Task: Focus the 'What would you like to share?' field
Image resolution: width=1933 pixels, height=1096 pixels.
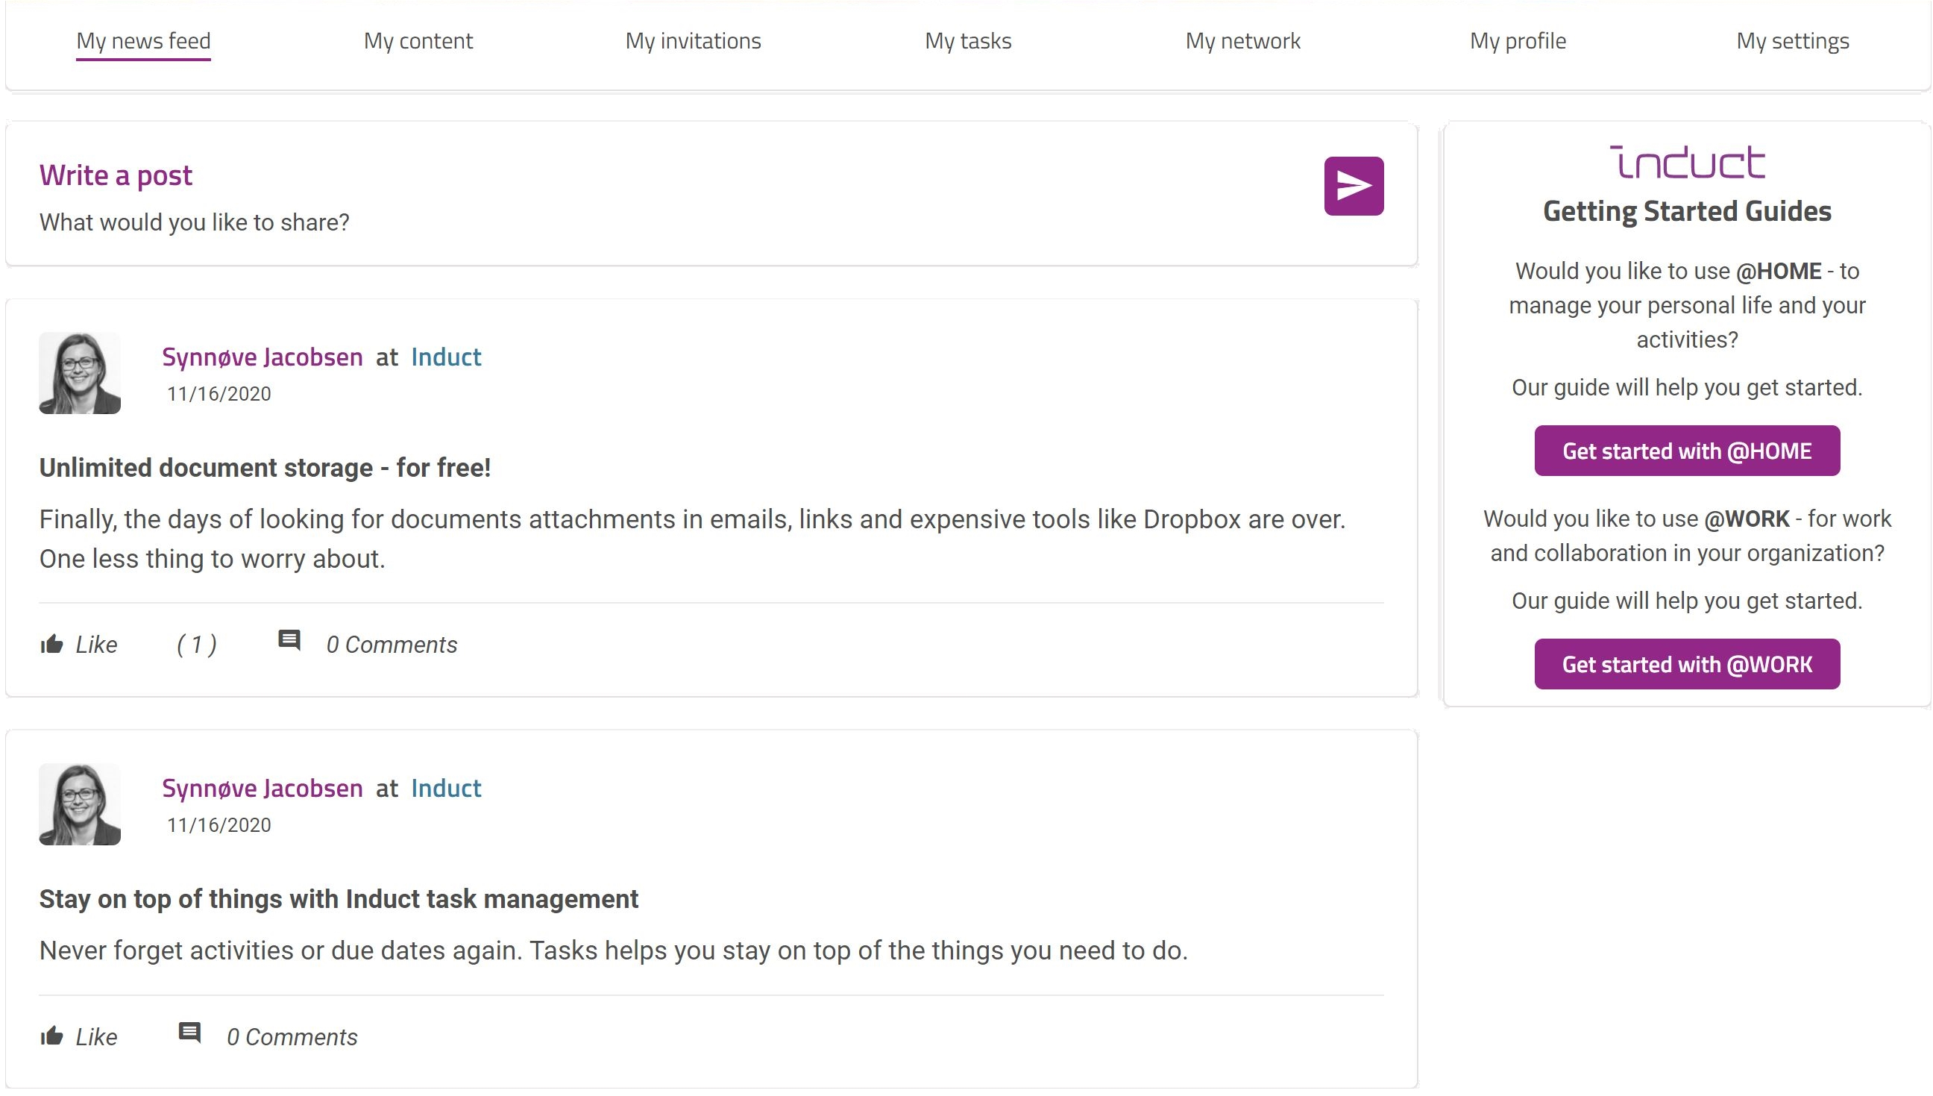Action: click(x=194, y=223)
